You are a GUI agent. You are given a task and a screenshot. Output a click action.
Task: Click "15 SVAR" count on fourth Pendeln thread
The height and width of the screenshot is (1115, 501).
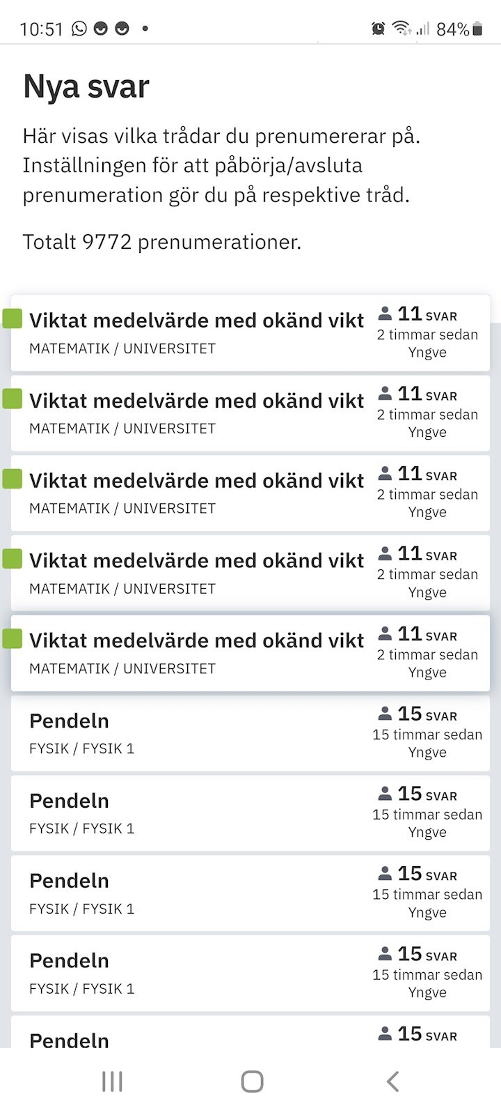click(427, 955)
